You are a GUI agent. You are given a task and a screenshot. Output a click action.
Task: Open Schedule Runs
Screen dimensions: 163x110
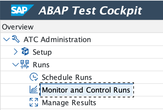pos(67,77)
